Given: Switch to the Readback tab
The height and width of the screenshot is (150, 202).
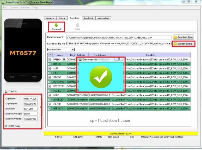Looking at the screenshot, I should point(88,18).
